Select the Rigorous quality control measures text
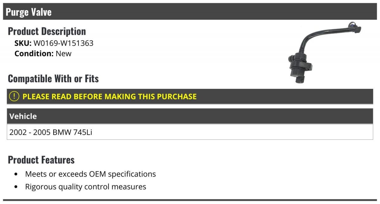Viewport: 380px width, 204px height. pos(85,187)
